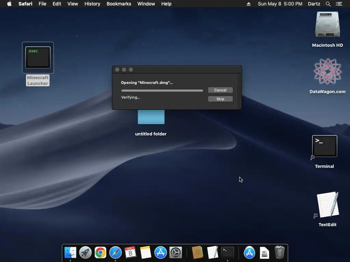Open the Calendar icon showing 8
Image resolution: width=350 pixels, height=262 pixels.
(130, 253)
